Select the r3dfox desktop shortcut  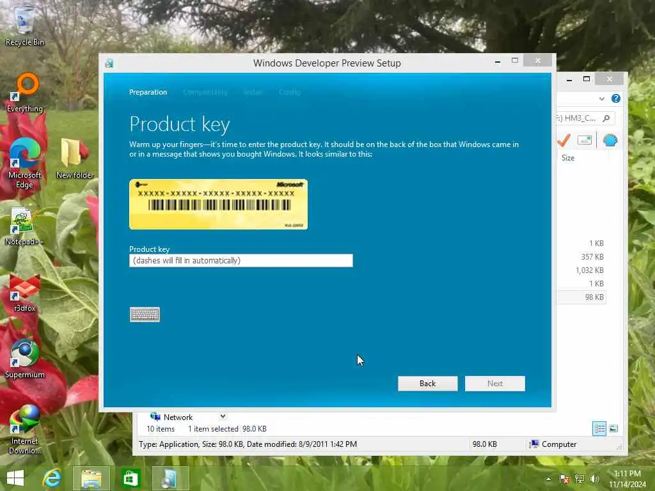click(x=24, y=293)
